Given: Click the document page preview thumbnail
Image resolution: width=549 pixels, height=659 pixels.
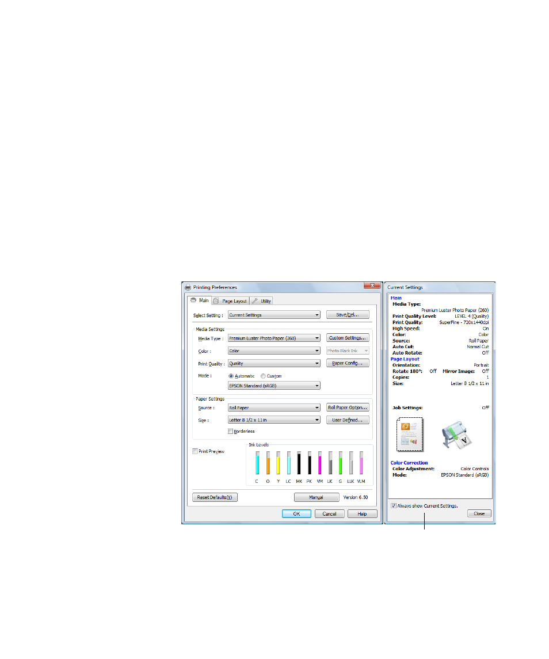Looking at the screenshot, I should 410,436.
